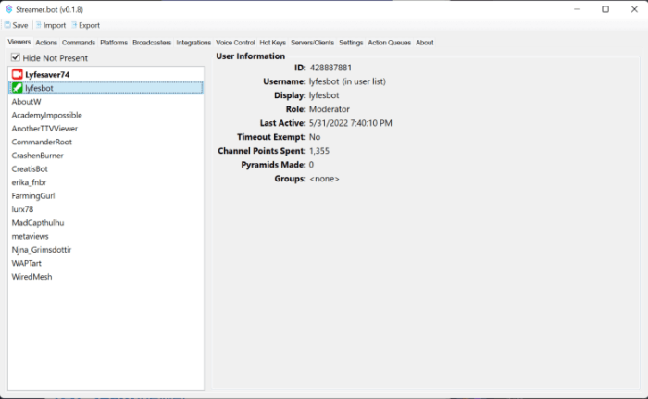Select viewer AnotherTTVViewer
The height and width of the screenshot is (399, 648).
tap(106, 129)
